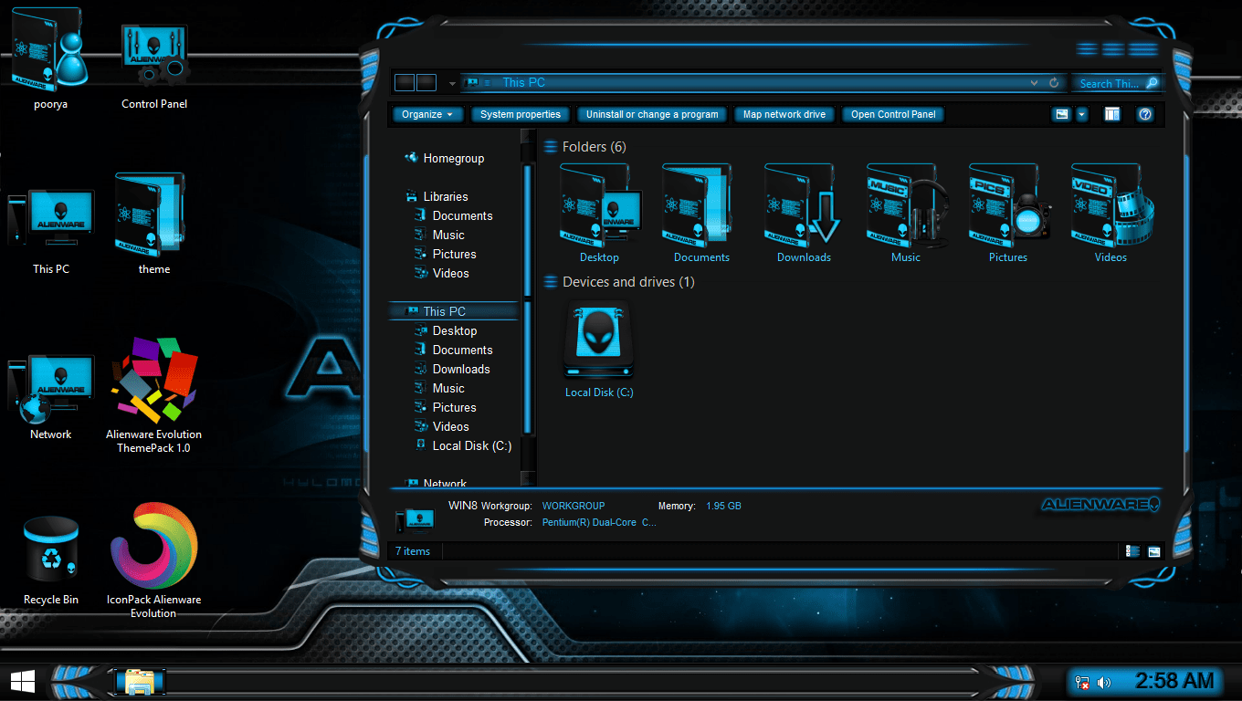1242x701 pixels.
Task: Click the Back navigation button
Action: point(405,82)
